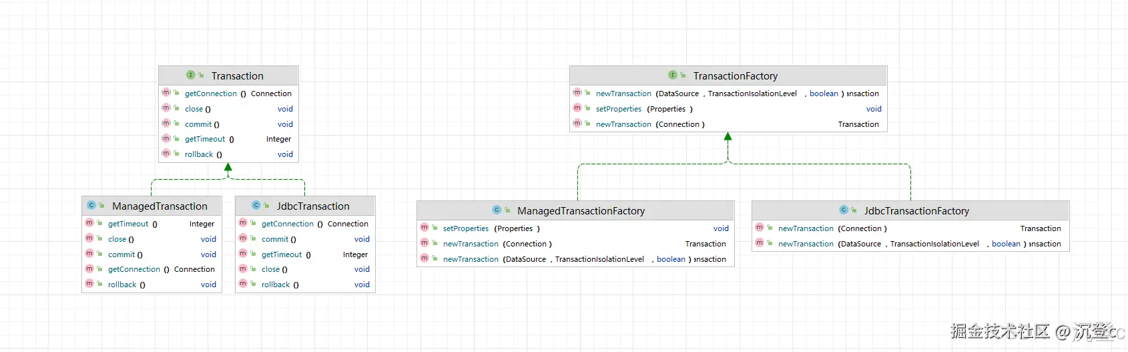
Task: Click the class icon beside the JdbcTransaction title
Action: tap(256, 205)
